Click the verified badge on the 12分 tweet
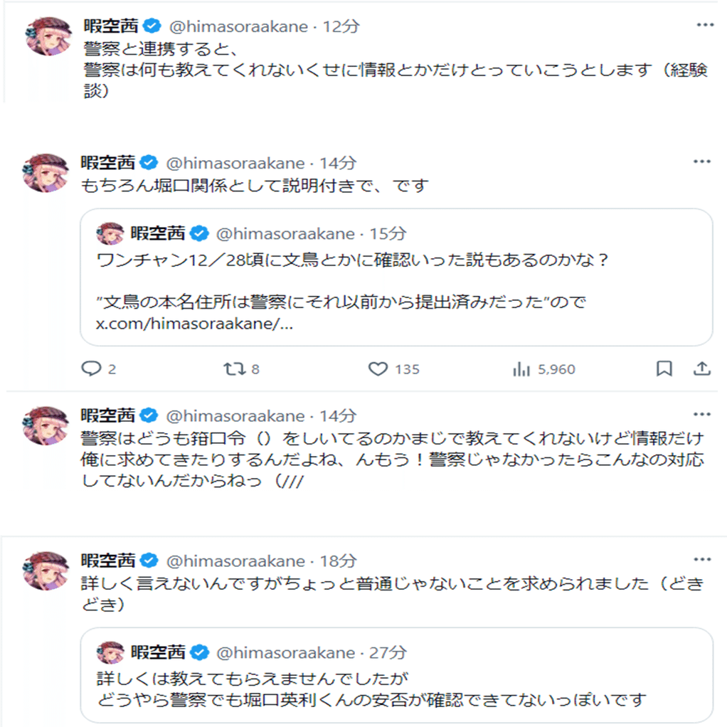The width and height of the screenshot is (727, 727). click(x=151, y=26)
